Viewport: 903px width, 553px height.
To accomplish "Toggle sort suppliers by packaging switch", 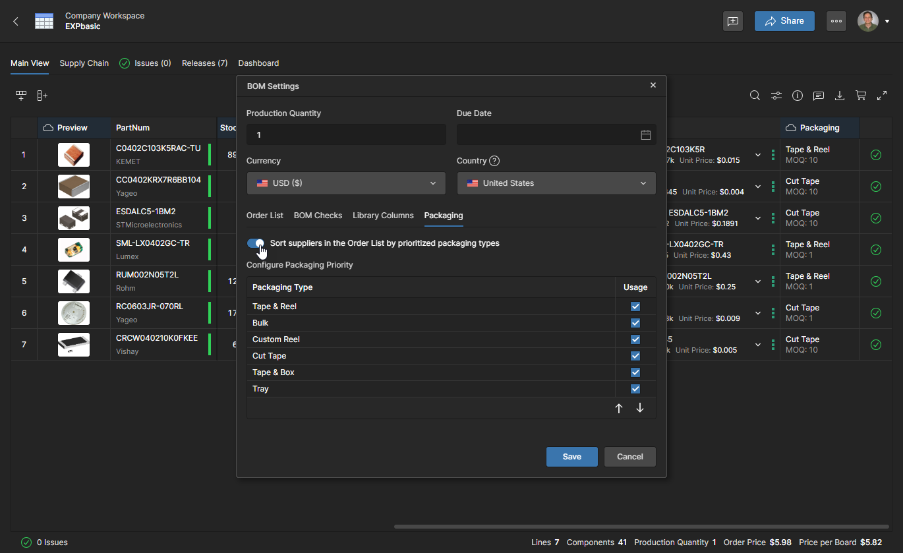I will [255, 243].
